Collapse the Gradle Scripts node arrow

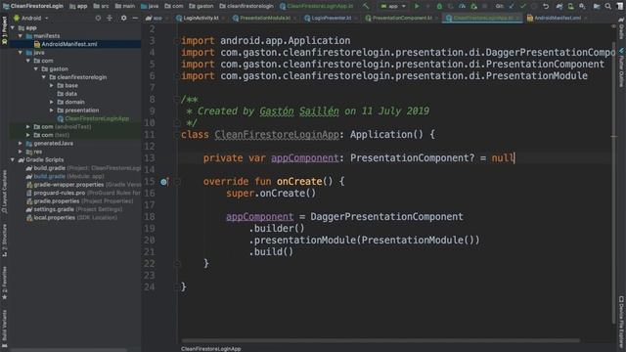click(x=13, y=159)
